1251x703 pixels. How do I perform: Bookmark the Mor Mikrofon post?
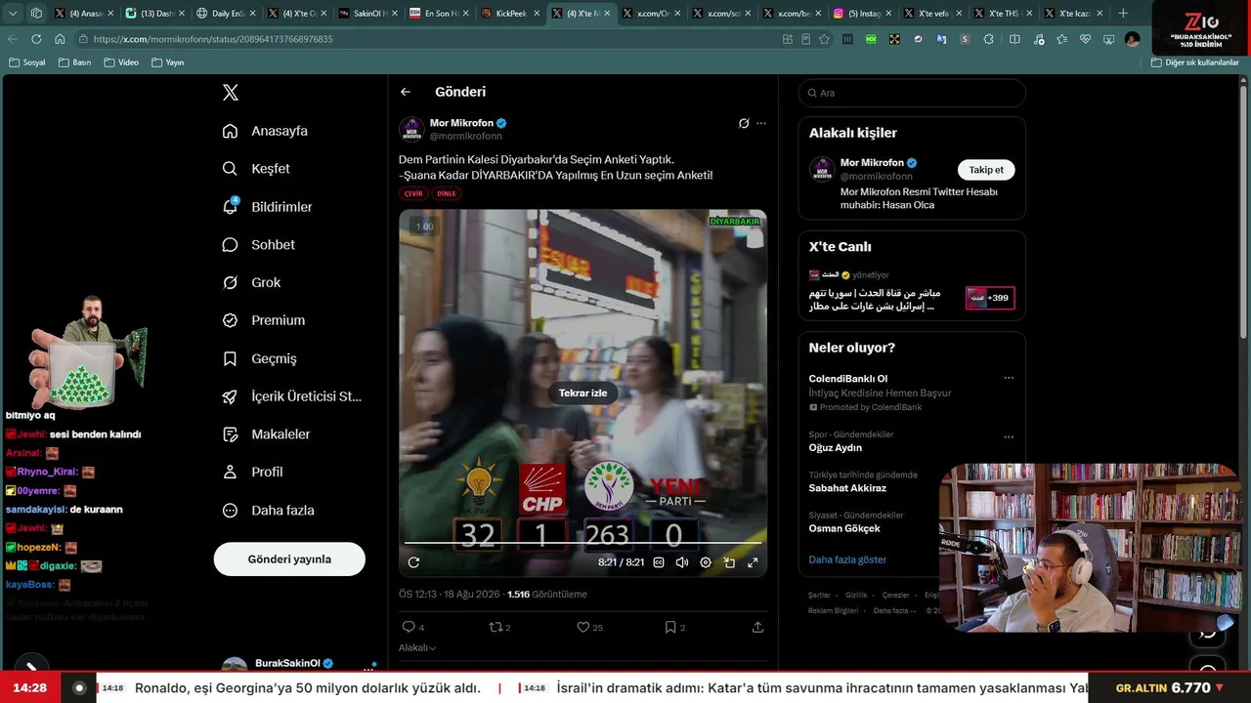[x=670, y=627]
